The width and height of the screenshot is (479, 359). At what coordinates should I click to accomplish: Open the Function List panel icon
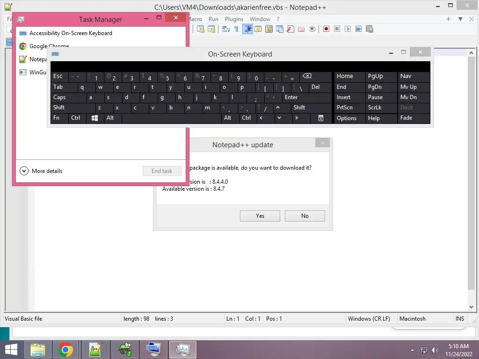point(290,29)
